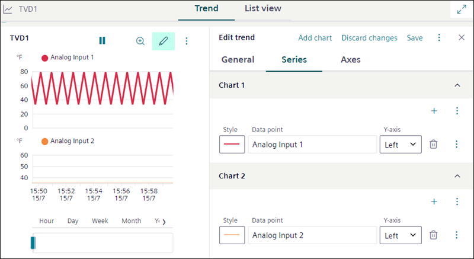Image resolution: width=474 pixels, height=259 pixels.
Task: Open the Axes tab
Action: click(x=351, y=59)
